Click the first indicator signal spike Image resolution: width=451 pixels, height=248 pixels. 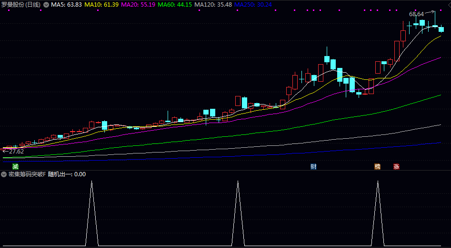[x=92, y=213]
